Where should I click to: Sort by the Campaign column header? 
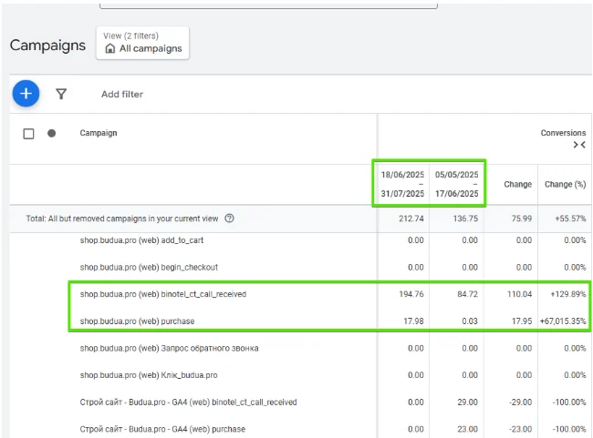tap(99, 133)
